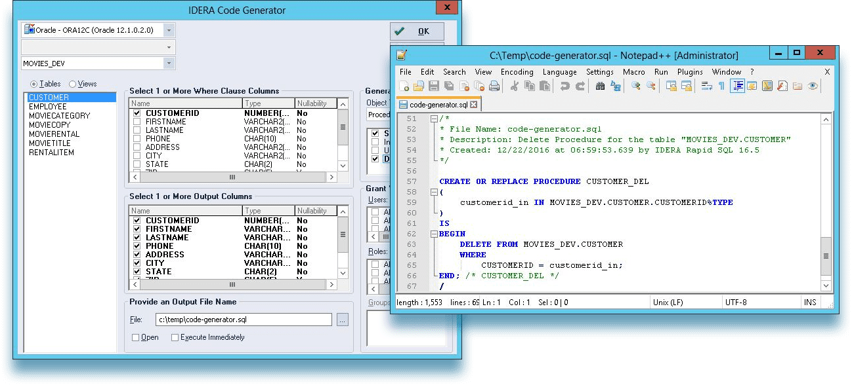Collapse the comment block fold at line 51
Image resolution: width=852 pixels, height=385 pixels.
point(433,119)
